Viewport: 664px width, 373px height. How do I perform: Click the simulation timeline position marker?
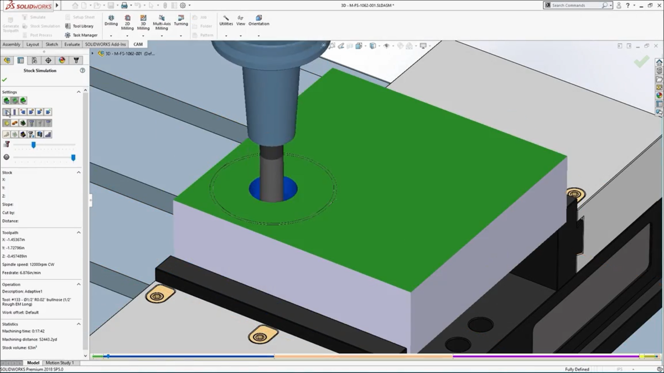108,356
